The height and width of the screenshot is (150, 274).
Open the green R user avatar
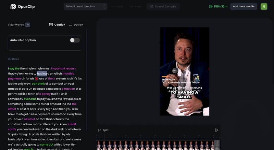[x=264, y=7]
